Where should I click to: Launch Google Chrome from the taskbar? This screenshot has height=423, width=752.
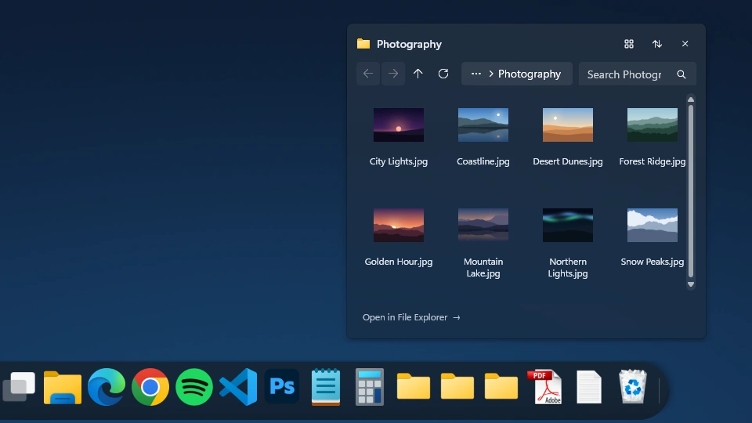pyautogui.click(x=150, y=387)
